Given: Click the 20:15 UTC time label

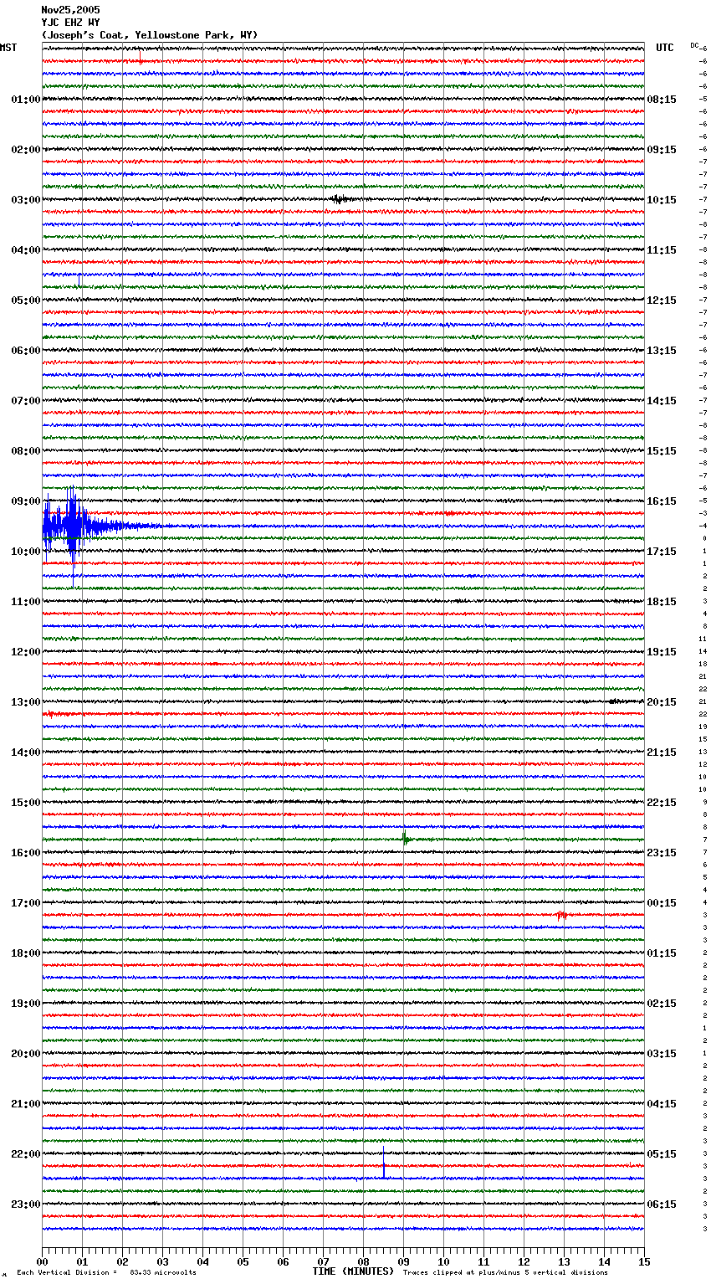Looking at the screenshot, I should click(662, 702).
